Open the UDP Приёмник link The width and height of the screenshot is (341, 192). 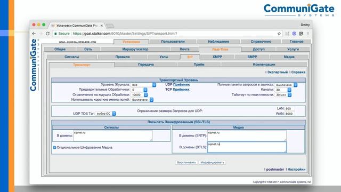181,84
